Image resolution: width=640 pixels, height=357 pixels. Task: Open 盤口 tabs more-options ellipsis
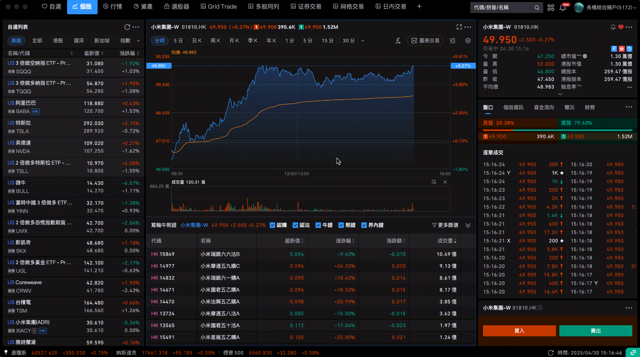pos(629,107)
